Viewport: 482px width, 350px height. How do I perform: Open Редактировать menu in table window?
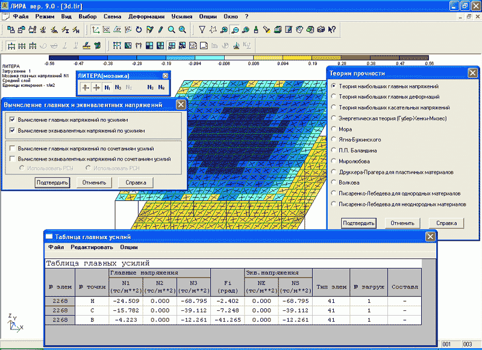pyautogui.click(x=91, y=247)
